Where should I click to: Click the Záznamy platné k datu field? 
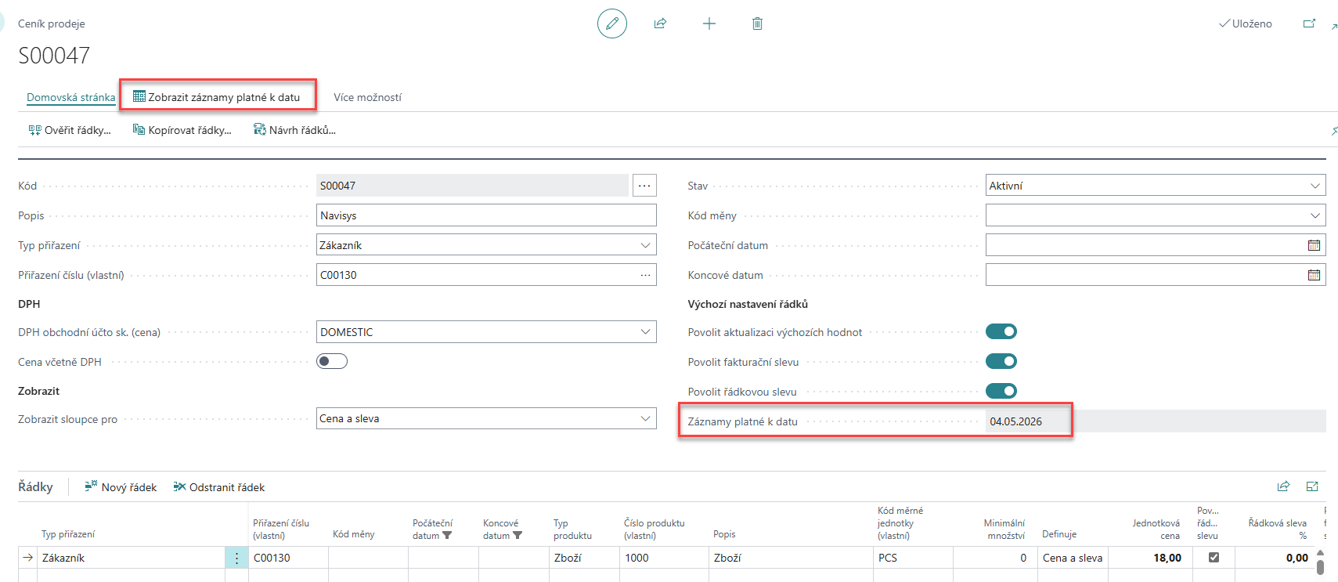click(x=1156, y=421)
